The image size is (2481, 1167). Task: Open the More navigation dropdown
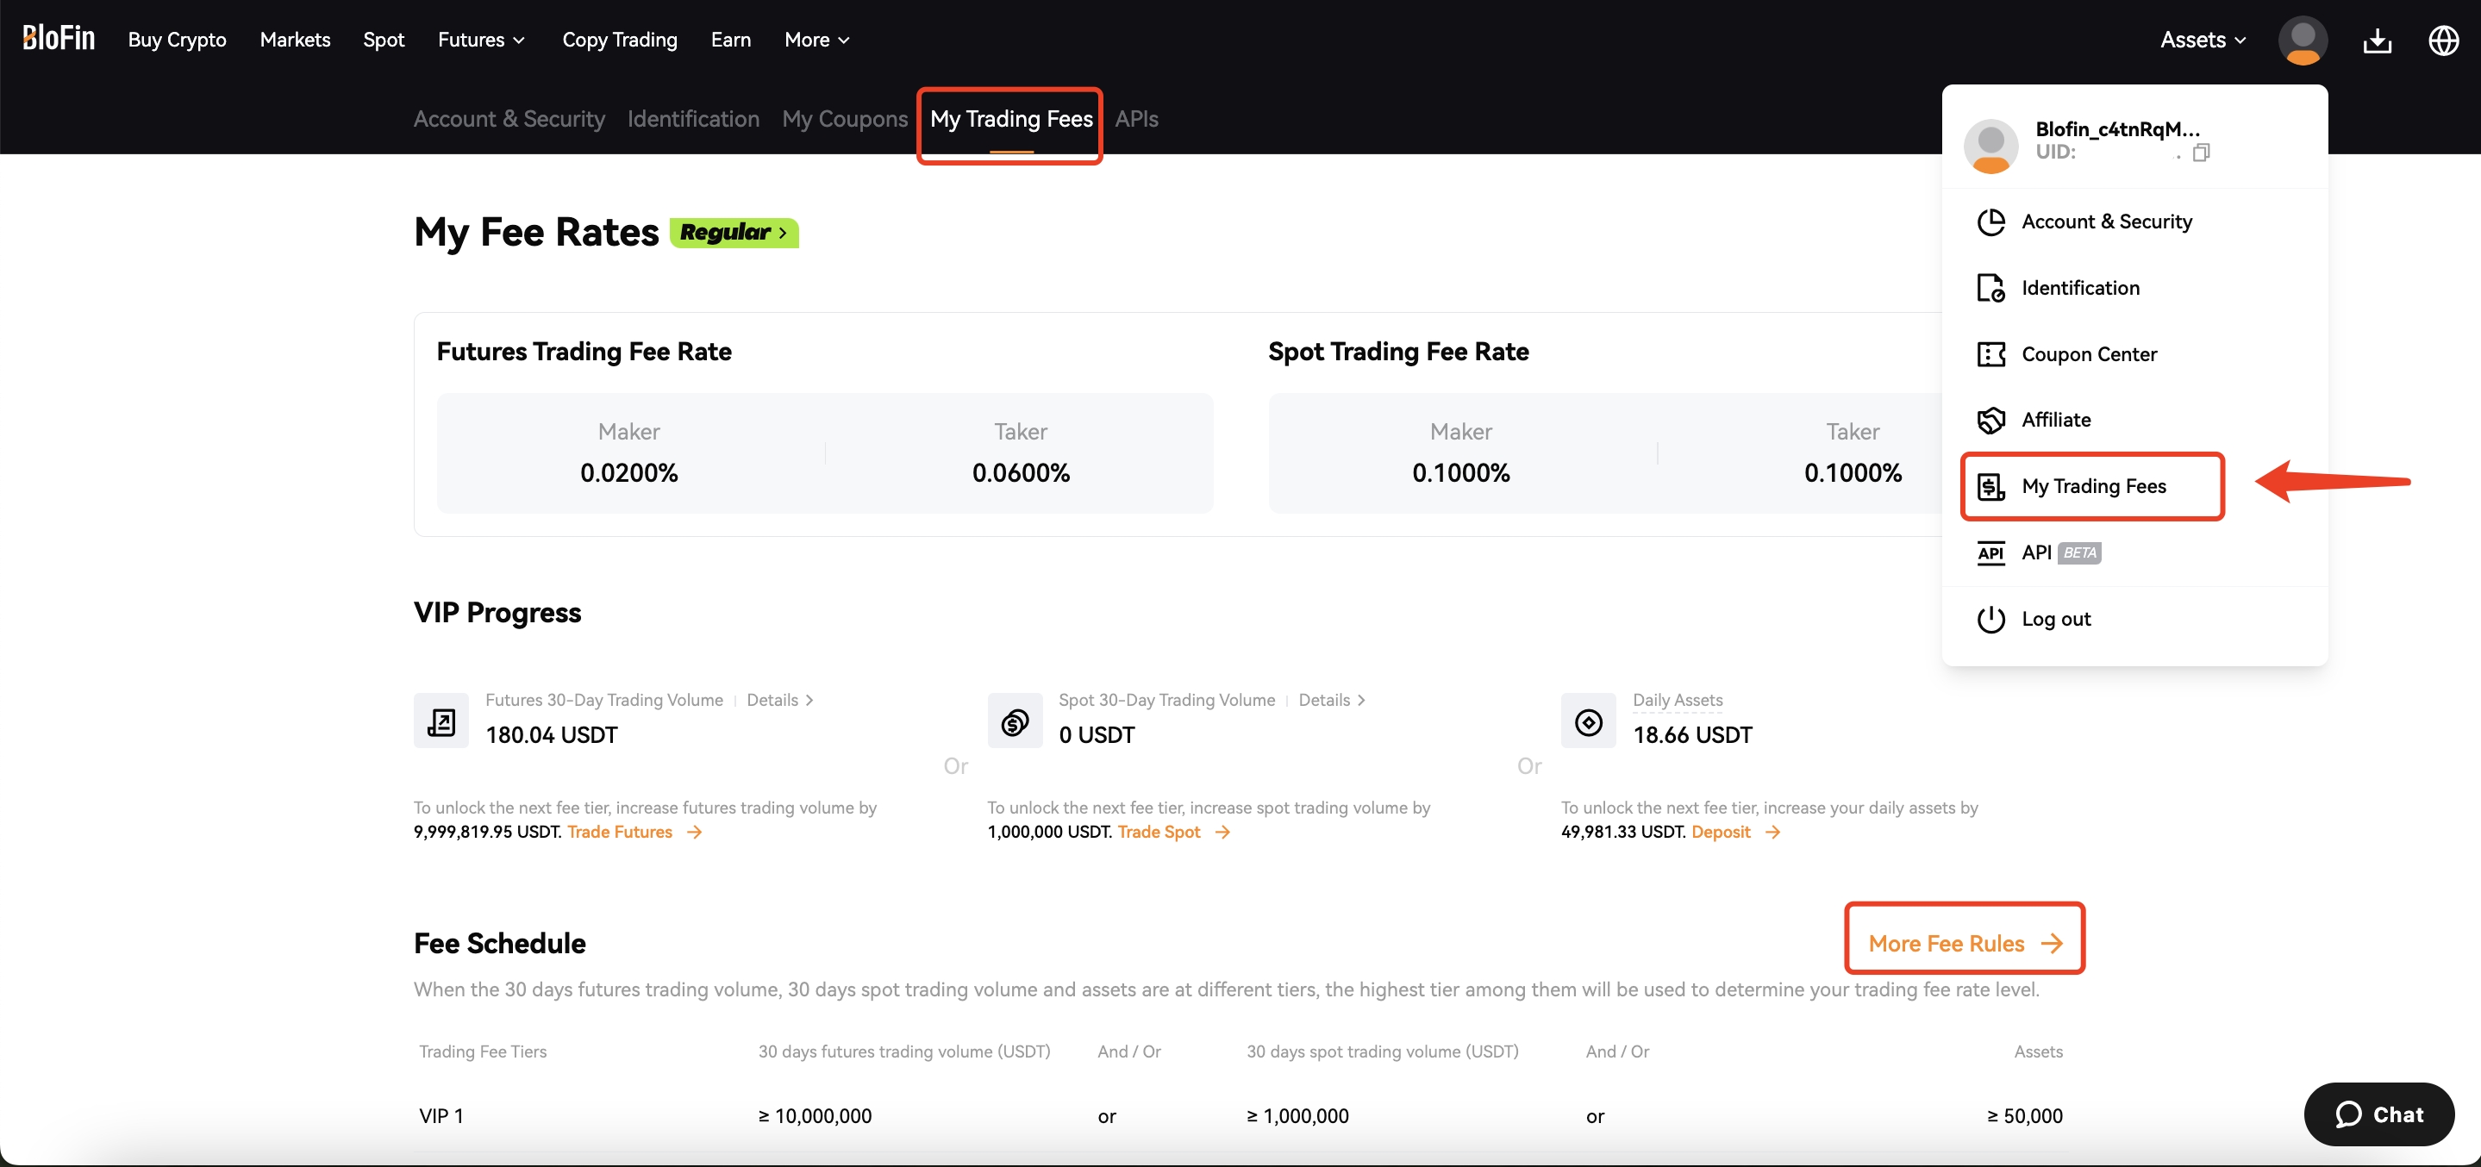816,40
